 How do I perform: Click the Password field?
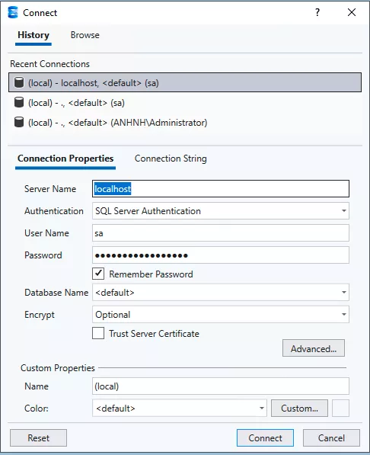coord(221,255)
